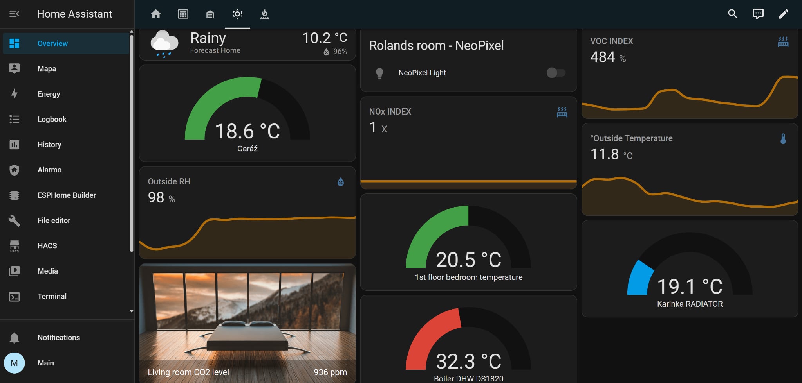802x383 pixels.
Task: Open ESPHome Builder chip icon
Action: [14, 195]
